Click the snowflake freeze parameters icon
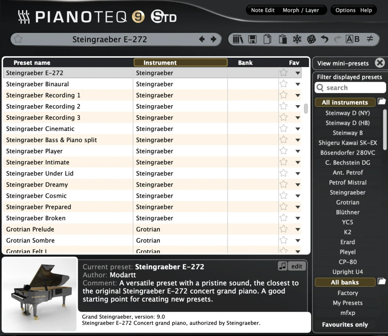The width and height of the screenshot is (388, 336). tap(297, 39)
